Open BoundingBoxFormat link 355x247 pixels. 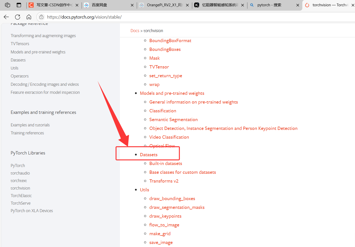tap(170, 41)
